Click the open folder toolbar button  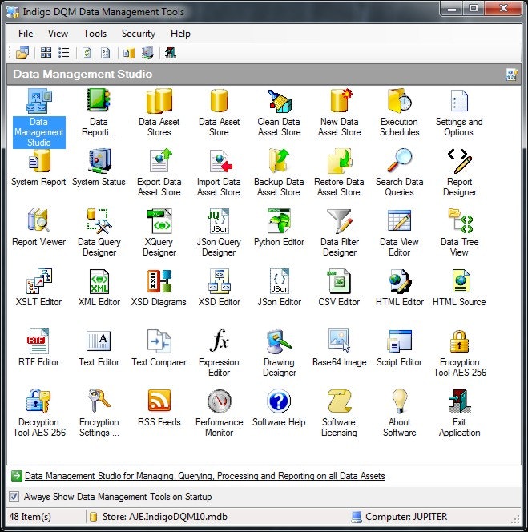22,53
